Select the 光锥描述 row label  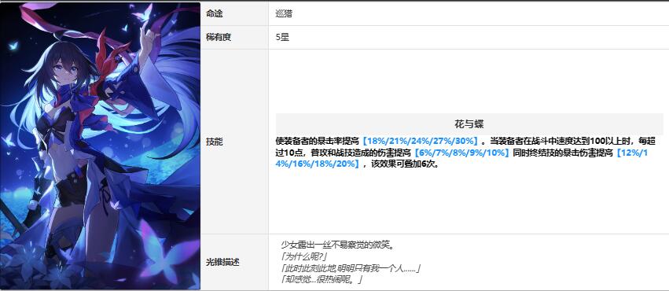(x=222, y=263)
